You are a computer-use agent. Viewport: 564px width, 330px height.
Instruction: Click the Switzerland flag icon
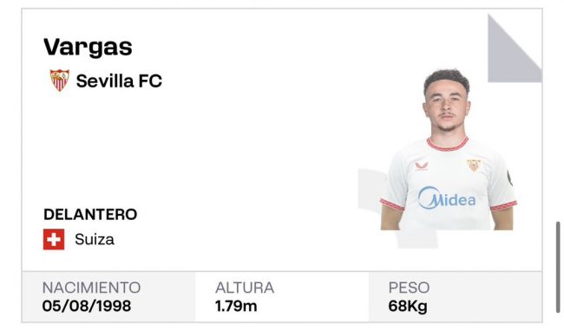pos(54,239)
